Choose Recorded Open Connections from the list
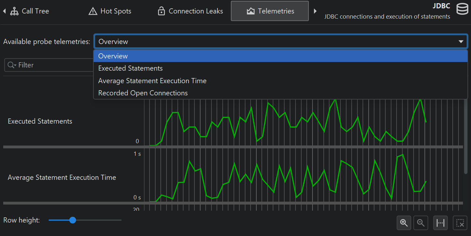This screenshot has width=471, height=236. coord(143,93)
